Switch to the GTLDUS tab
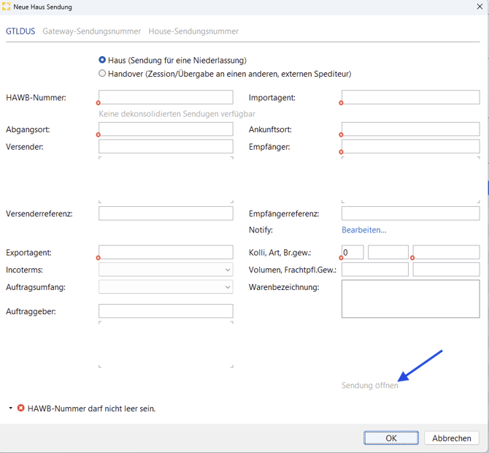489x453 pixels. pyautogui.click(x=20, y=31)
